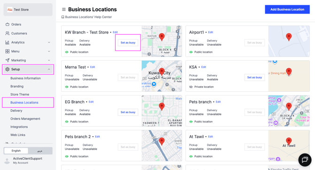Collapse the Setup section chevron
315x170 pixels.
pos(49,69)
